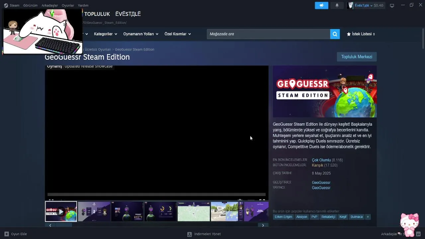Screen dimensions: 425x239
Task: Open the GeoGuessr Steam Edition capsule image
Action: pyautogui.click(x=325, y=92)
